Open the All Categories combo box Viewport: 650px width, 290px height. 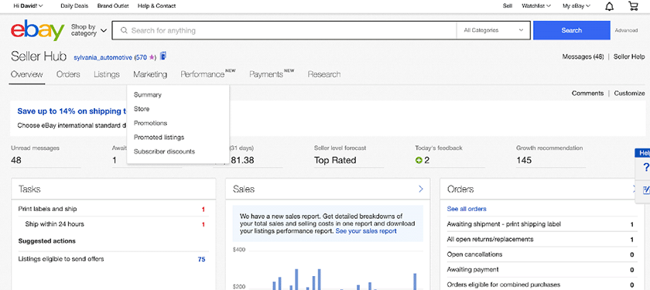pyautogui.click(x=494, y=30)
